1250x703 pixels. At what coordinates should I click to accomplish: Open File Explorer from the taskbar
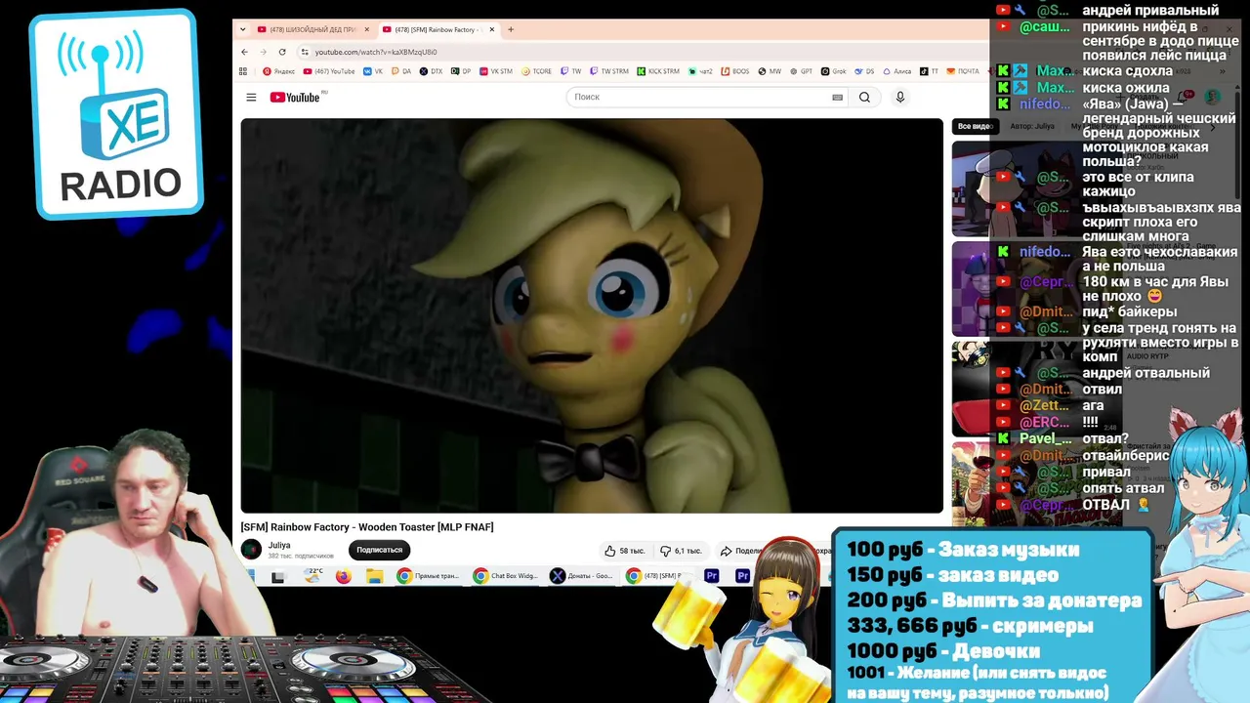[x=374, y=577]
